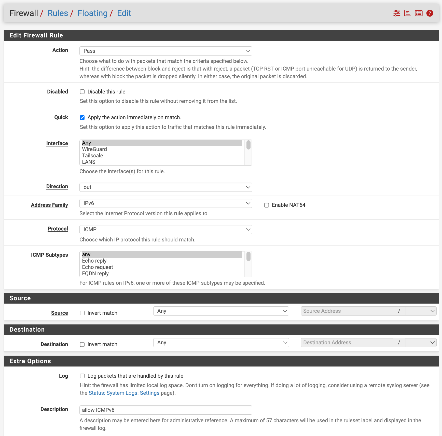Tick Invert match for Source
This screenshot has height=436, width=442.
82,313
